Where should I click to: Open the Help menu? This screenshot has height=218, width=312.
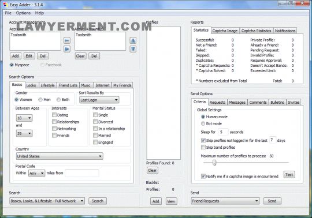[39, 13]
